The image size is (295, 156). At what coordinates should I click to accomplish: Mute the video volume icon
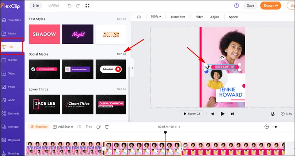pos(139,17)
